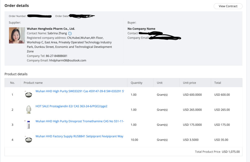Click the USD 1,075.00 total product price
The image size is (250, 162).
pos(230,152)
